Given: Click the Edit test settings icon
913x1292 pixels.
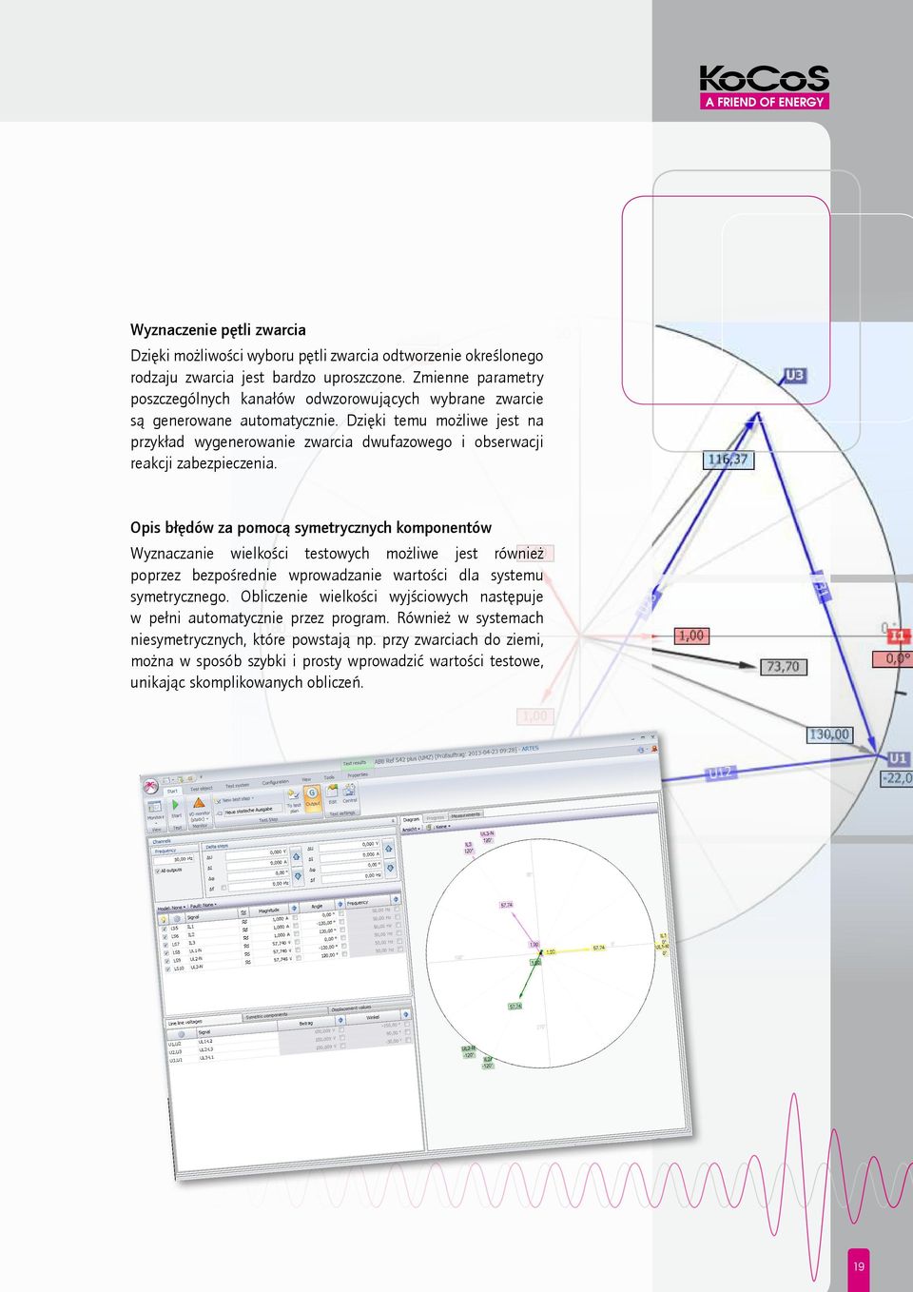Looking at the screenshot, I should pos(332,790).
